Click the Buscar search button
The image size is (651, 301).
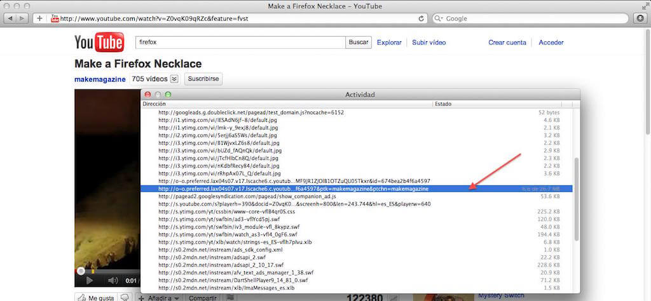click(359, 43)
